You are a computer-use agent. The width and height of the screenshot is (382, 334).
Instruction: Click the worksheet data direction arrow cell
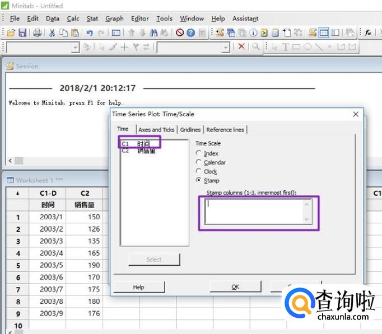pos(17,194)
